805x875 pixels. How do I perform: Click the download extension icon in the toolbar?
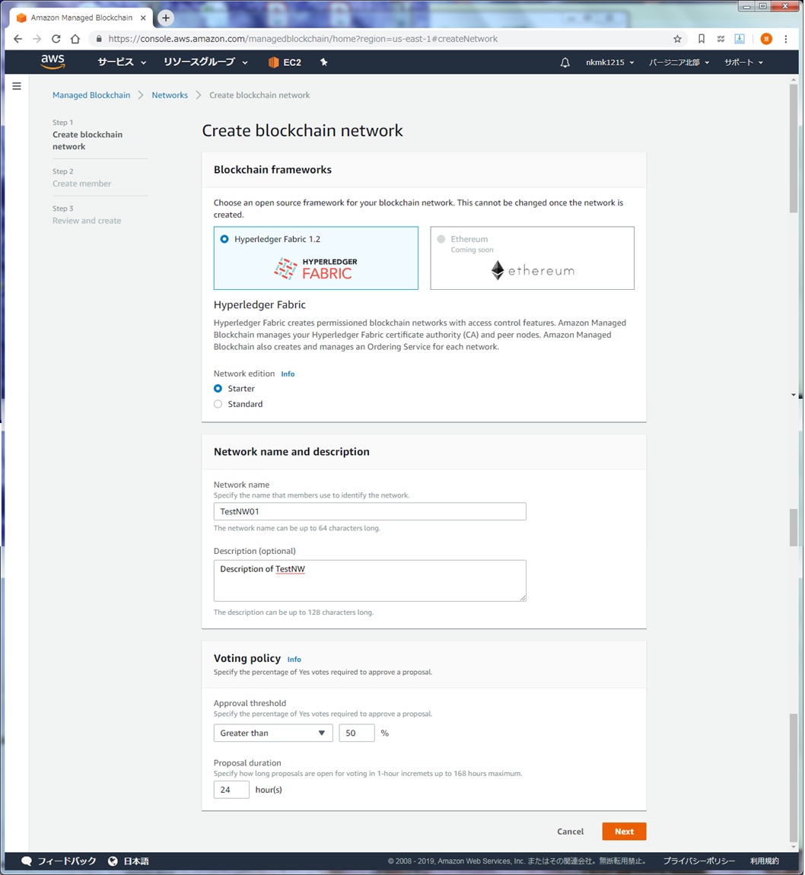click(739, 39)
